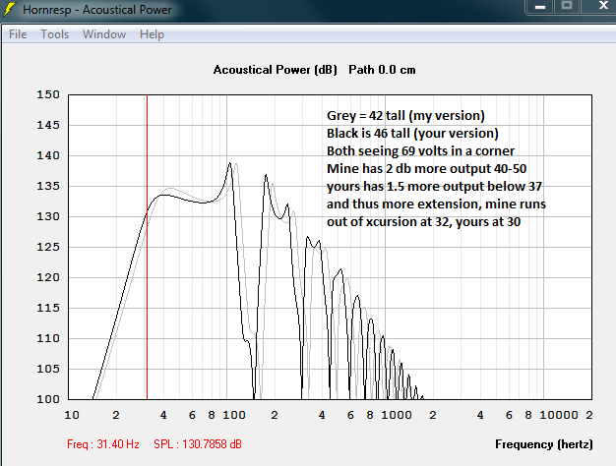Click the 105 value on the dB axis

(48, 369)
